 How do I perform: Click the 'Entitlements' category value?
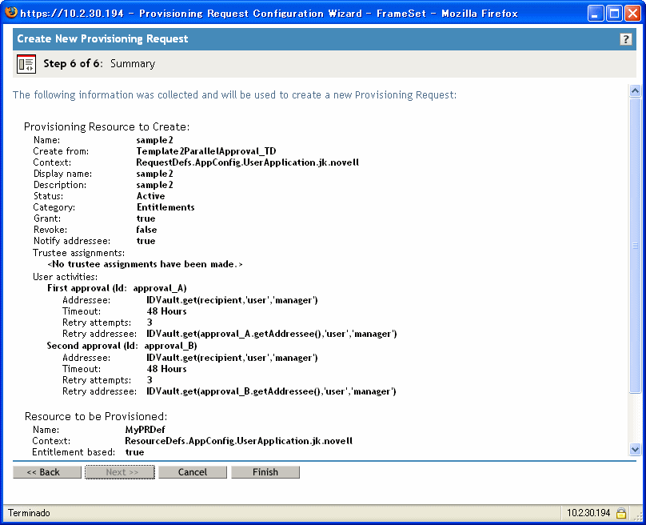(x=165, y=207)
